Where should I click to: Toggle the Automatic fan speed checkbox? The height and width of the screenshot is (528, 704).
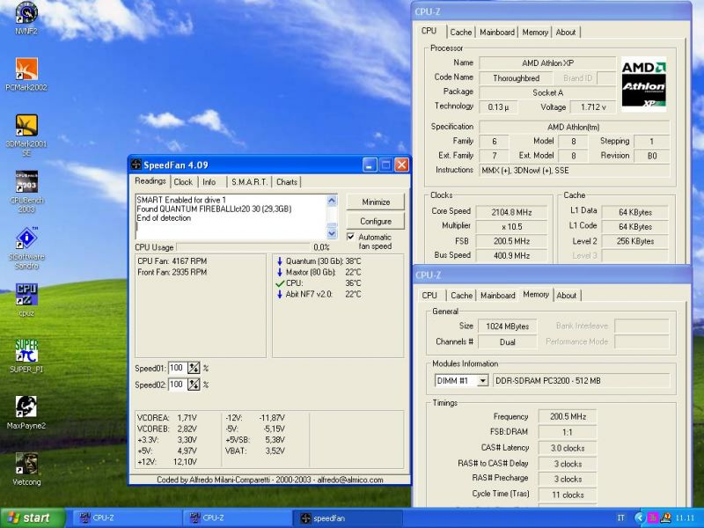click(x=350, y=237)
